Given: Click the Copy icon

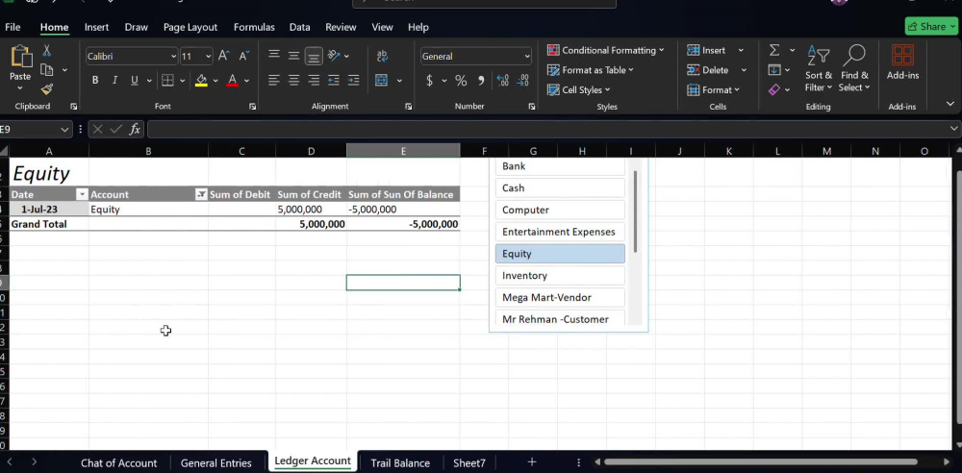Looking at the screenshot, I should click(x=46, y=70).
